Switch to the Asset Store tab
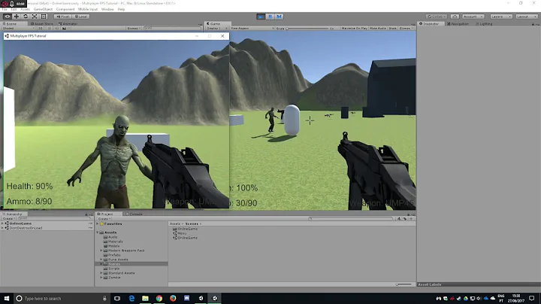The height and width of the screenshot is (304, 541). [x=42, y=24]
